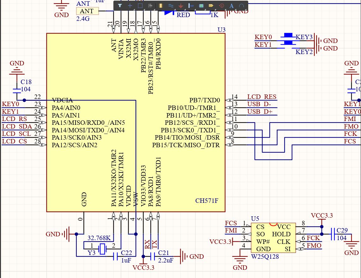This screenshot has height=278, width=361.
Task: Activate the Place Wire tool
Action: 171,6
